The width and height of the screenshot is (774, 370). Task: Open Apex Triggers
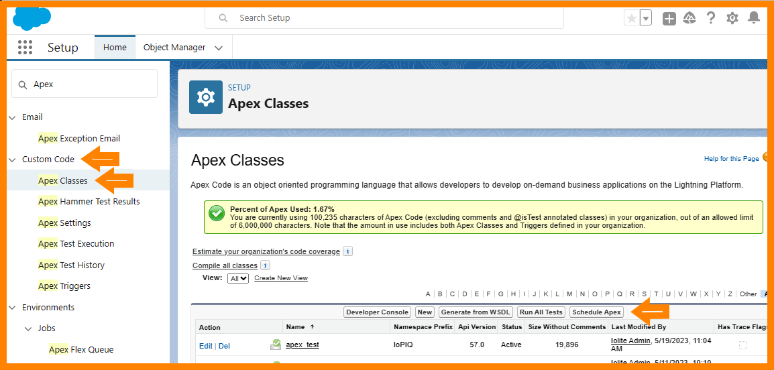64,286
